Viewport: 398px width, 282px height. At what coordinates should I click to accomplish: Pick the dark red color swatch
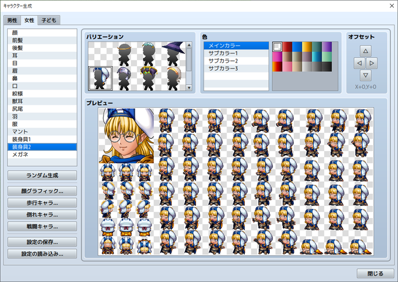[287, 47]
